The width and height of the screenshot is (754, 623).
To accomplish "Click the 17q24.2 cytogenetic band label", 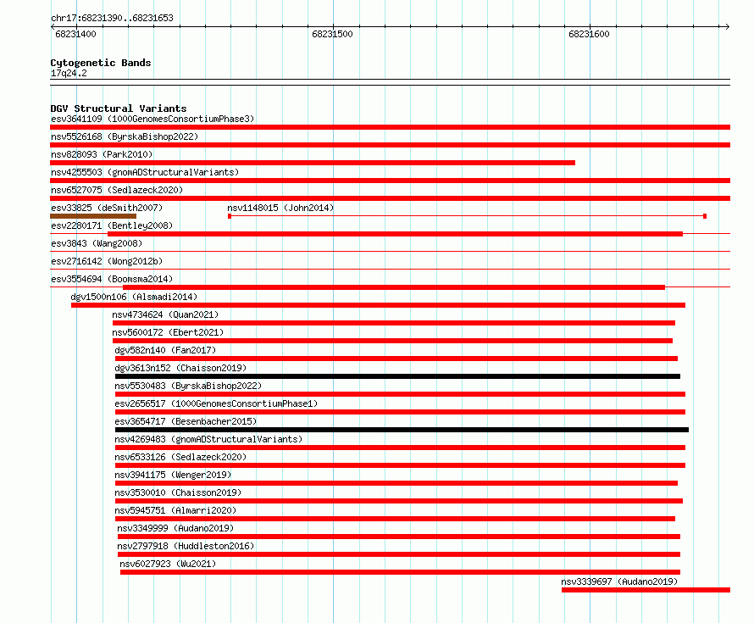I will click(69, 73).
